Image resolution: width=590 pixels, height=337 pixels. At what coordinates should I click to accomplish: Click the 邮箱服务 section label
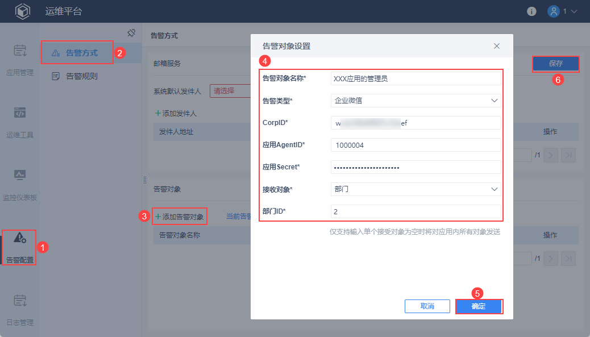[x=167, y=64]
